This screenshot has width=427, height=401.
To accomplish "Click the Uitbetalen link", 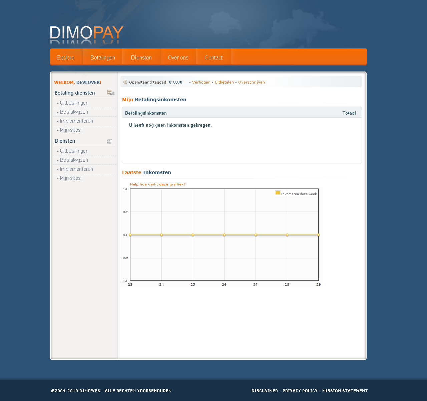I will (x=224, y=82).
